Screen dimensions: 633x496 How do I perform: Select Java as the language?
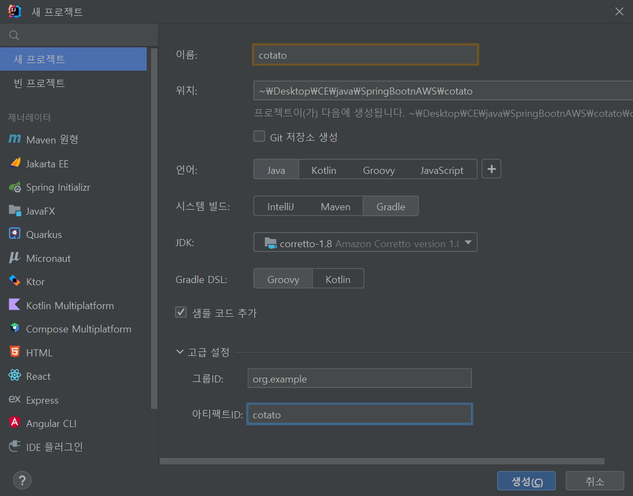(x=276, y=169)
